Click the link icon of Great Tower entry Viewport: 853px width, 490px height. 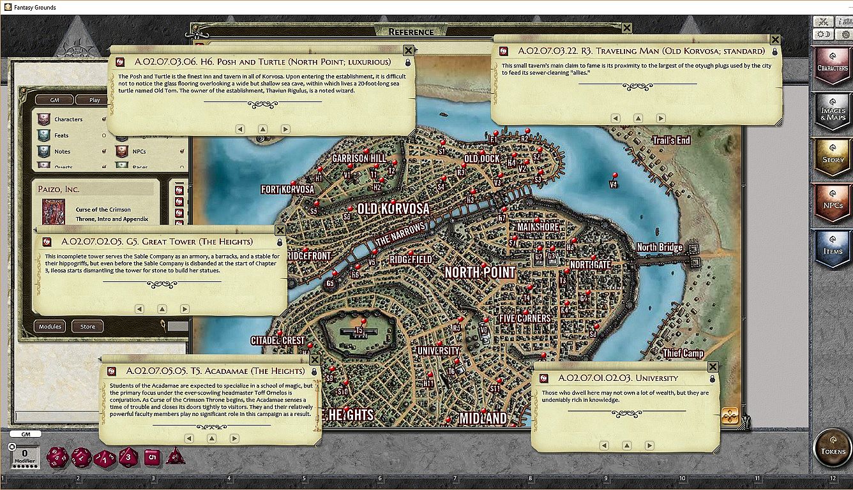point(47,242)
